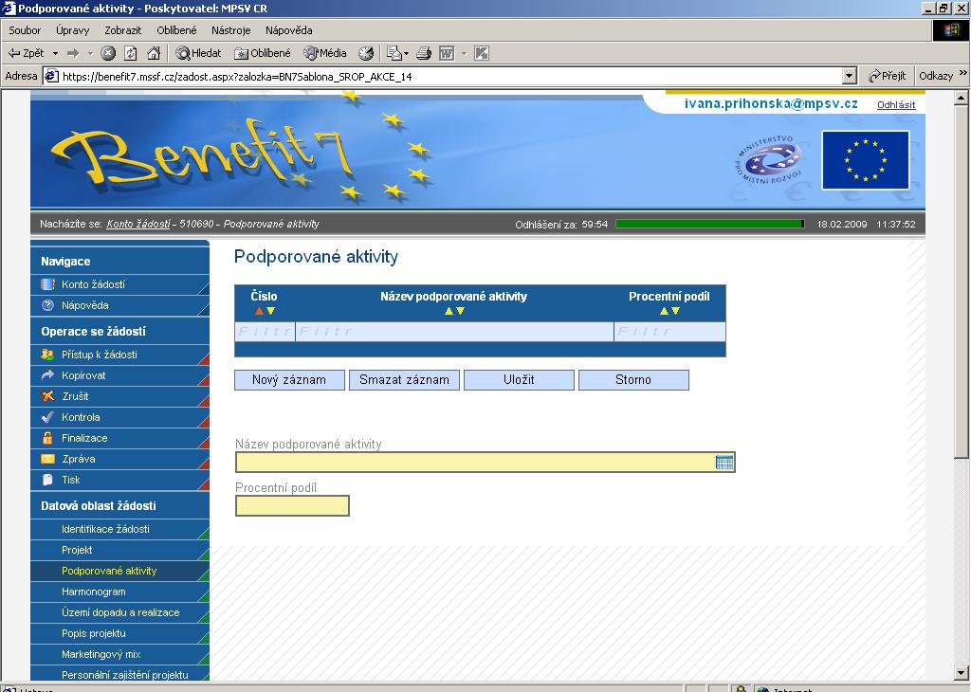Open Konto žádostí in the Navigace sidebar
The width and height of the screenshot is (971, 692).
[x=119, y=284]
